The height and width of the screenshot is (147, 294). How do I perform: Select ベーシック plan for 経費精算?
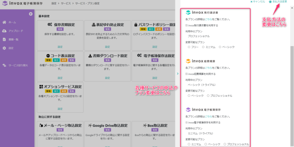[189, 96]
